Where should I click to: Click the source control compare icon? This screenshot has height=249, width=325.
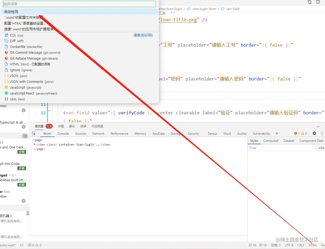pyautogui.click(x=310, y=2)
